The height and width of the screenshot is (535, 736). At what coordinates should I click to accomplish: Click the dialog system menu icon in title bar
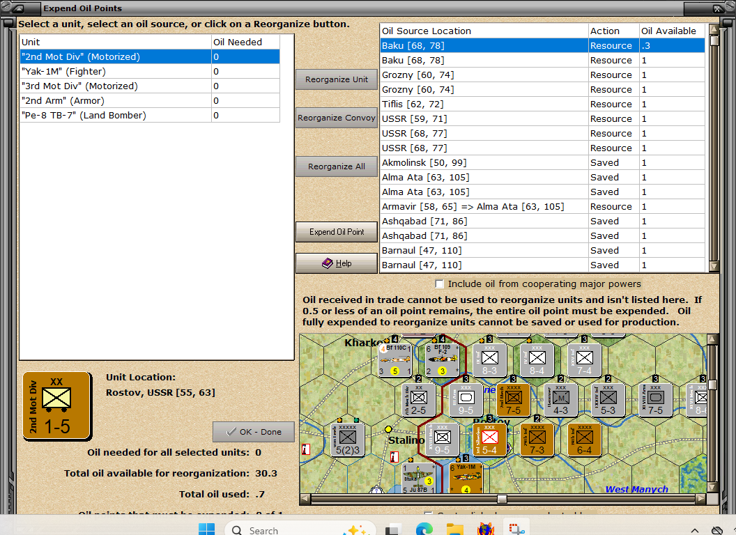[17, 8]
